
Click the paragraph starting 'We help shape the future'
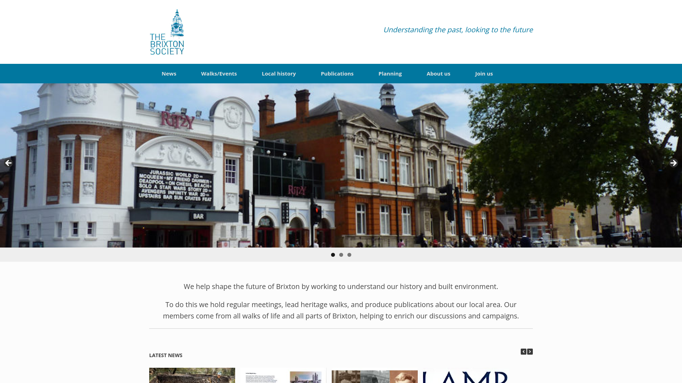341,287
